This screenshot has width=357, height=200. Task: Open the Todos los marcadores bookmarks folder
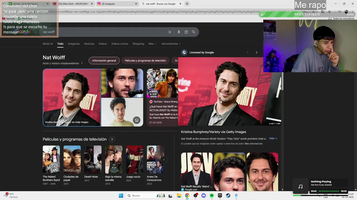(x=341, y=19)
